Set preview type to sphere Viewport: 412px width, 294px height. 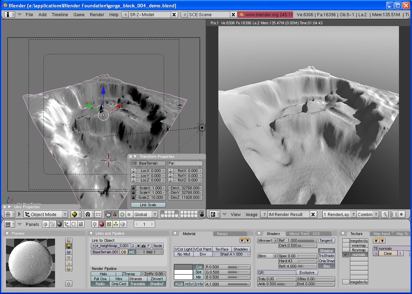pyautogui.click(x=69, y=246)
